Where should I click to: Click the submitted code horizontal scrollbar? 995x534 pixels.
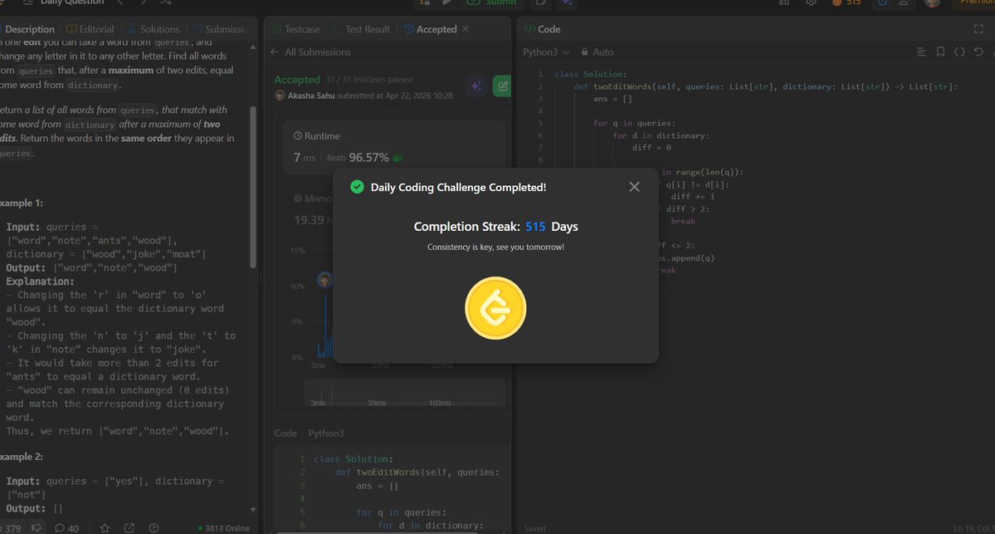378,532
